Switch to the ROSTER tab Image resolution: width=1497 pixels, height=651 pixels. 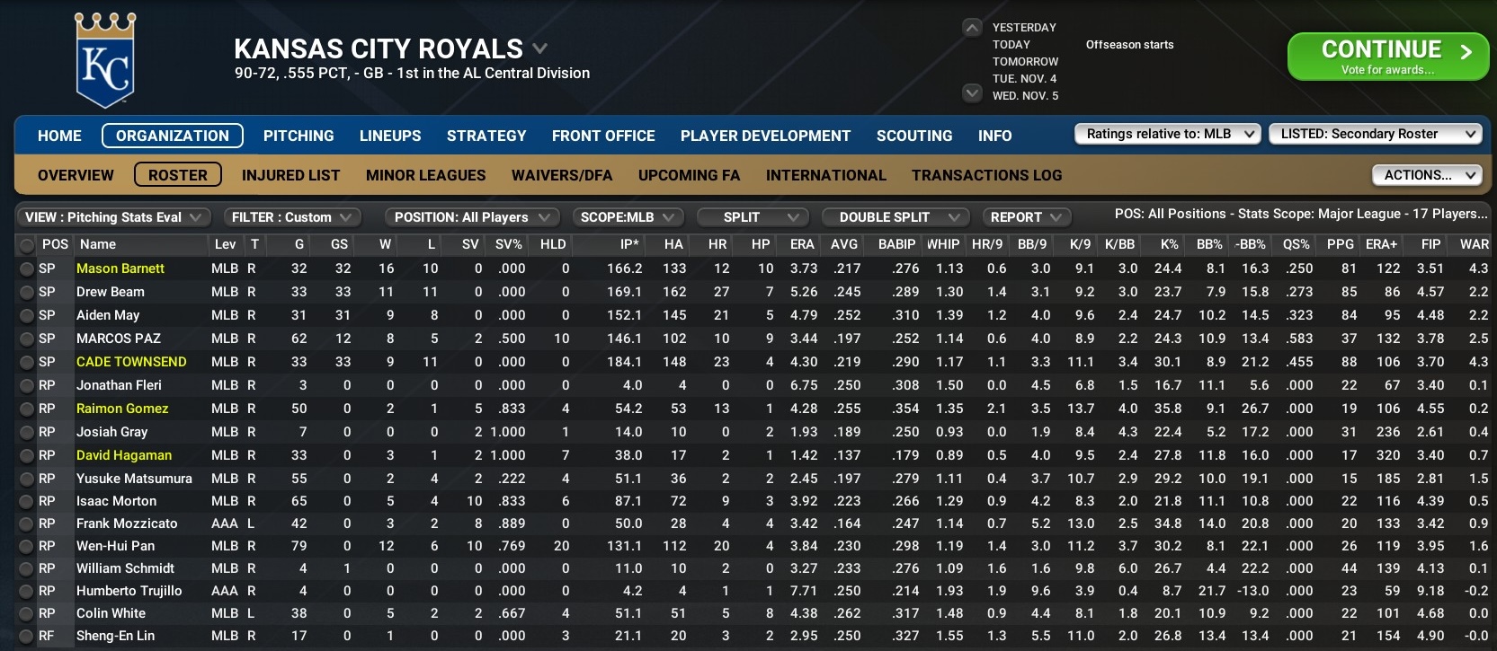click(178, 175)
